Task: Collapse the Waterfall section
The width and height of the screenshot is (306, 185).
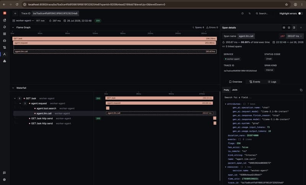Action: tap(13, 88)
